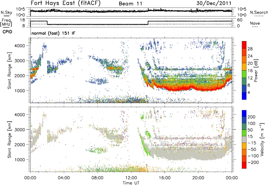Click the '20' tick on the power colorbar
The width and height of the screenshot is (268, 185).
tap(250, 63)
